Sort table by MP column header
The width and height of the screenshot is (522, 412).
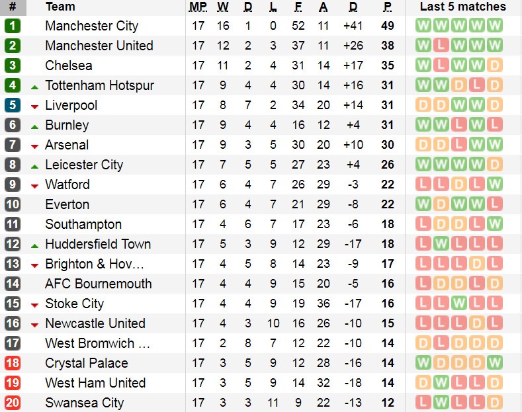click(x=198, y=7)
